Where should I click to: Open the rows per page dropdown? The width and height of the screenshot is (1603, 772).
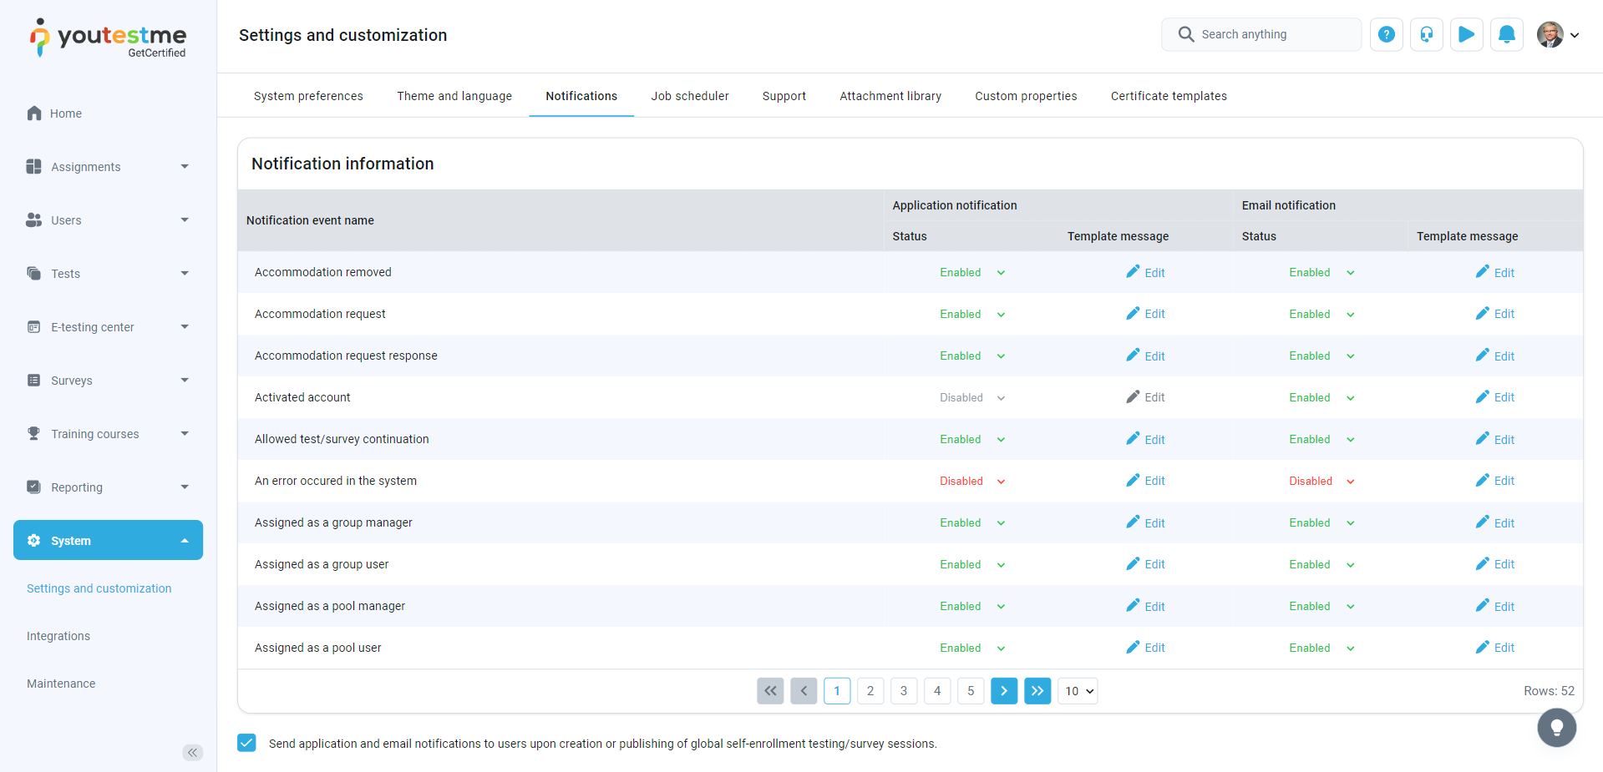1078,691
